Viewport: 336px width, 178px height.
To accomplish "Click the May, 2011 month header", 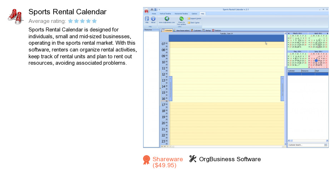I will tap(297, 51).
